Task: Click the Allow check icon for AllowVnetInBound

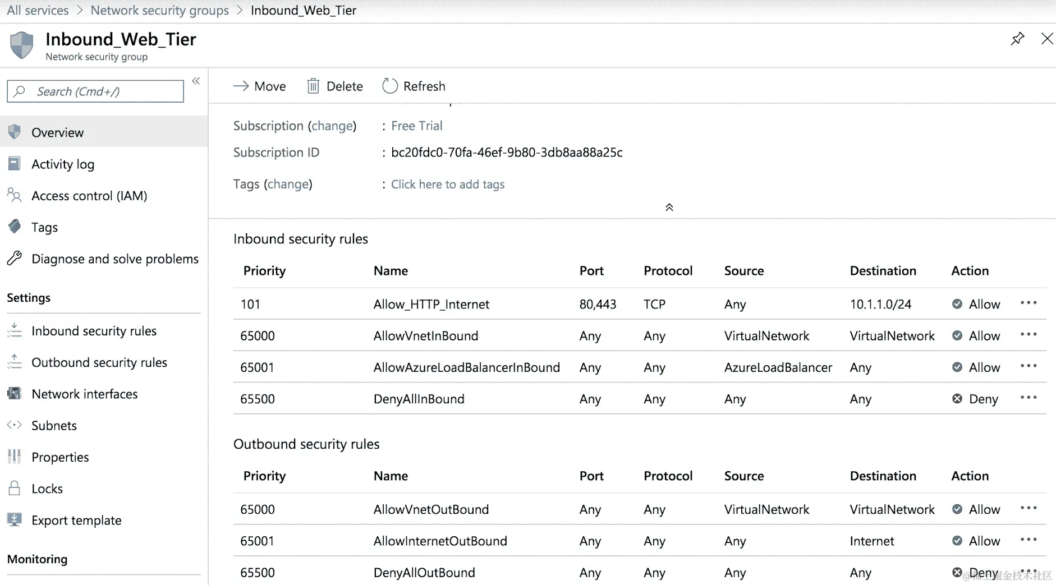Action: point(957,335)
